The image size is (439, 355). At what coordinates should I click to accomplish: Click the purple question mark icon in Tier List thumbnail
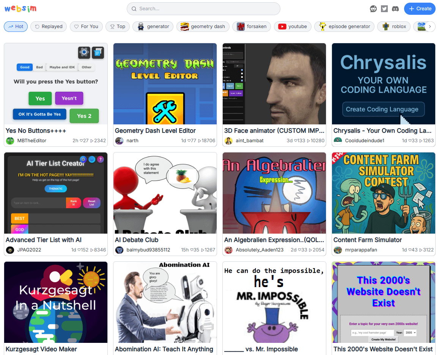click(x=100, y=159)
